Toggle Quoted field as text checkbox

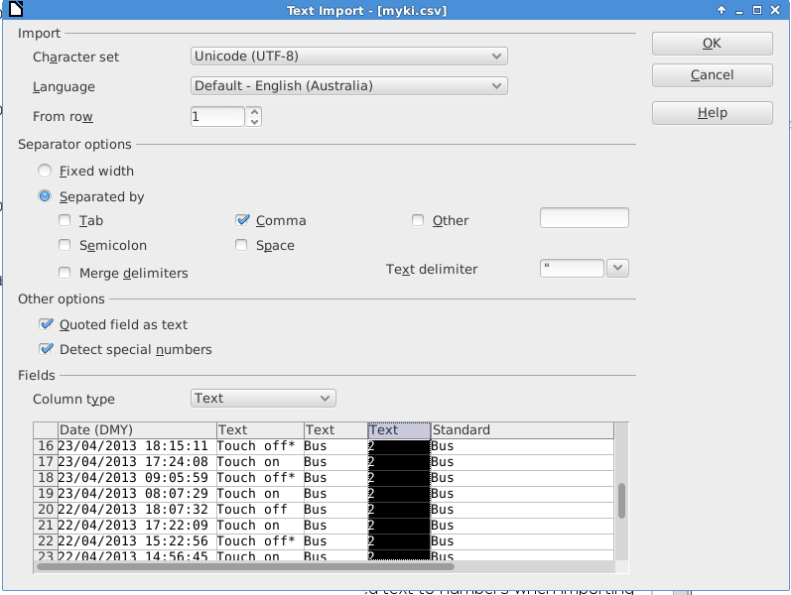click(46, 324)
